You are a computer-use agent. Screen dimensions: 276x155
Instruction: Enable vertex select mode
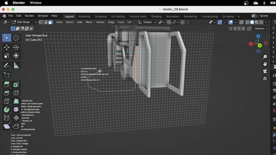tap(41, 22)
